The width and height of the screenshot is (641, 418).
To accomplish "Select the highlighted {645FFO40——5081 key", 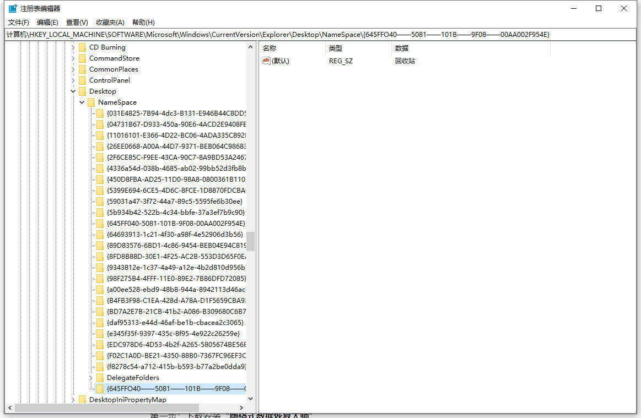I will coord(176,389).
